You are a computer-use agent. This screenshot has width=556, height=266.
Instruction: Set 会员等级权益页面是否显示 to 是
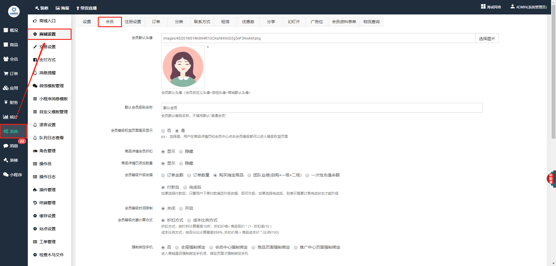(177, 131)
